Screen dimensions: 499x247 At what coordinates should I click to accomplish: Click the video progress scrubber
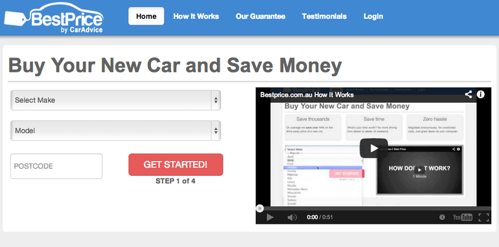[260, 208]
